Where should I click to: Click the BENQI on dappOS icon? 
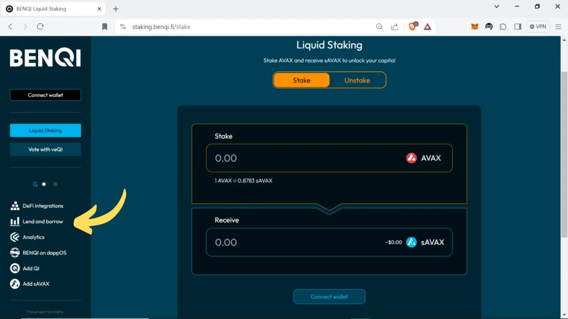[15, 253]
